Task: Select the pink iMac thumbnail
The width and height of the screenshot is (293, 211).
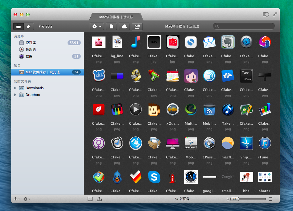Action: [x=173, y=143]
